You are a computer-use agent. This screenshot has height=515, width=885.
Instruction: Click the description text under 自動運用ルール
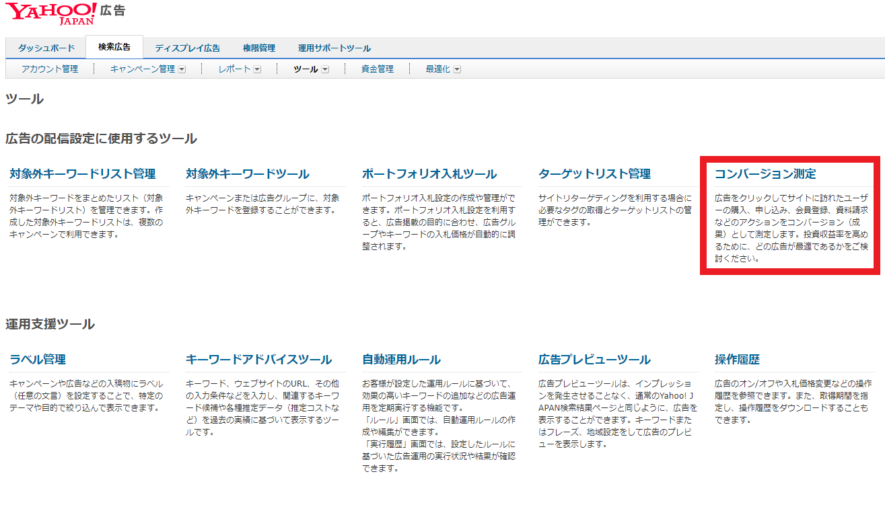440,426
